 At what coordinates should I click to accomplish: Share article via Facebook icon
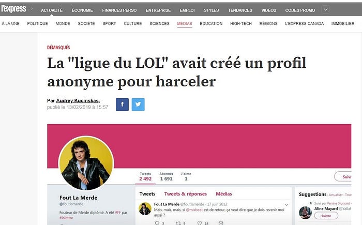pos(122,104)
